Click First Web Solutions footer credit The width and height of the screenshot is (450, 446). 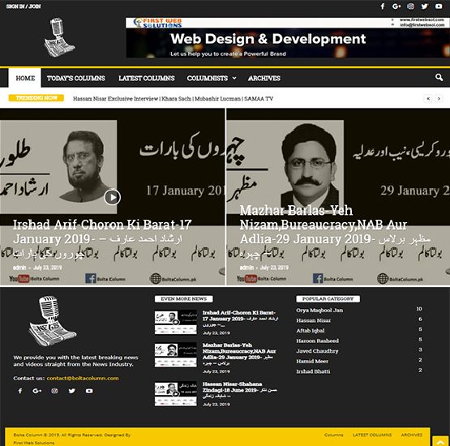pos(33,443)
